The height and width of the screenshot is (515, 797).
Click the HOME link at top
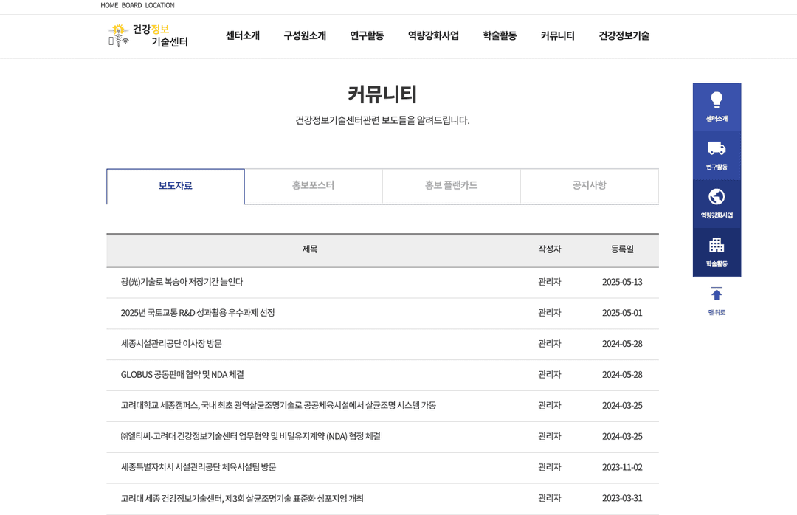coord(109,5)
